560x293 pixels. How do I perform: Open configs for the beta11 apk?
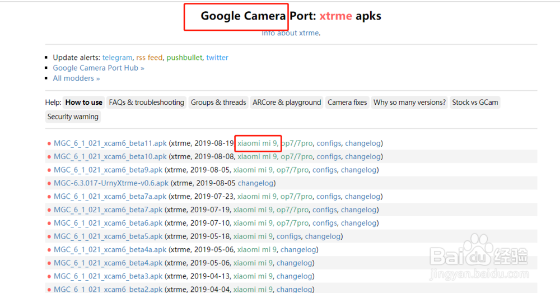pos(329,143)
